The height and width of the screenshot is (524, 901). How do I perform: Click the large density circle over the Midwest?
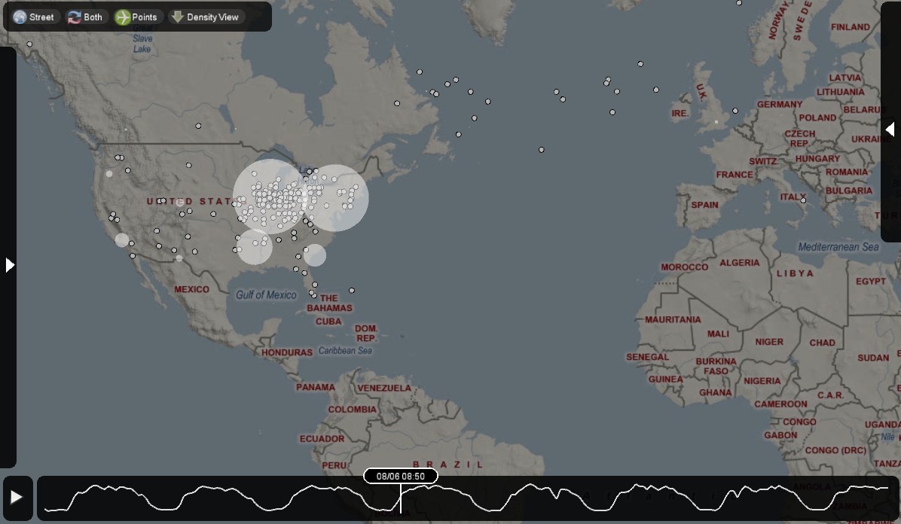point(270,197)
